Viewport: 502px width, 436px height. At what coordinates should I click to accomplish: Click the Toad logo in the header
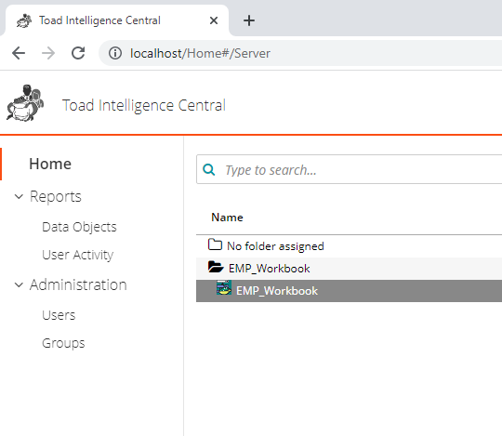25,103
